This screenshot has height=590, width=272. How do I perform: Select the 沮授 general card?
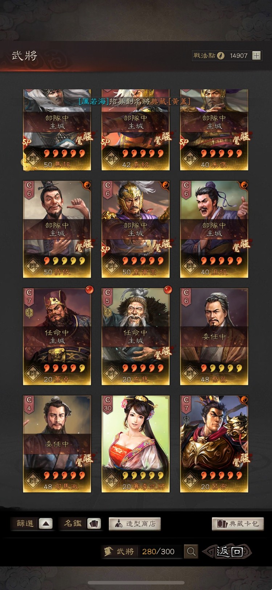tap(214, 229)
